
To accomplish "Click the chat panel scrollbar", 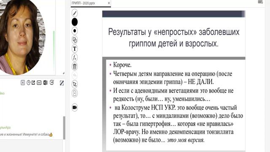I will coord(64,128).
